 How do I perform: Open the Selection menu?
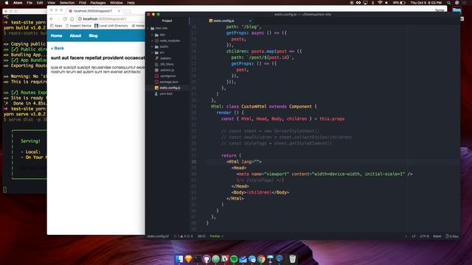pos(67,2)
